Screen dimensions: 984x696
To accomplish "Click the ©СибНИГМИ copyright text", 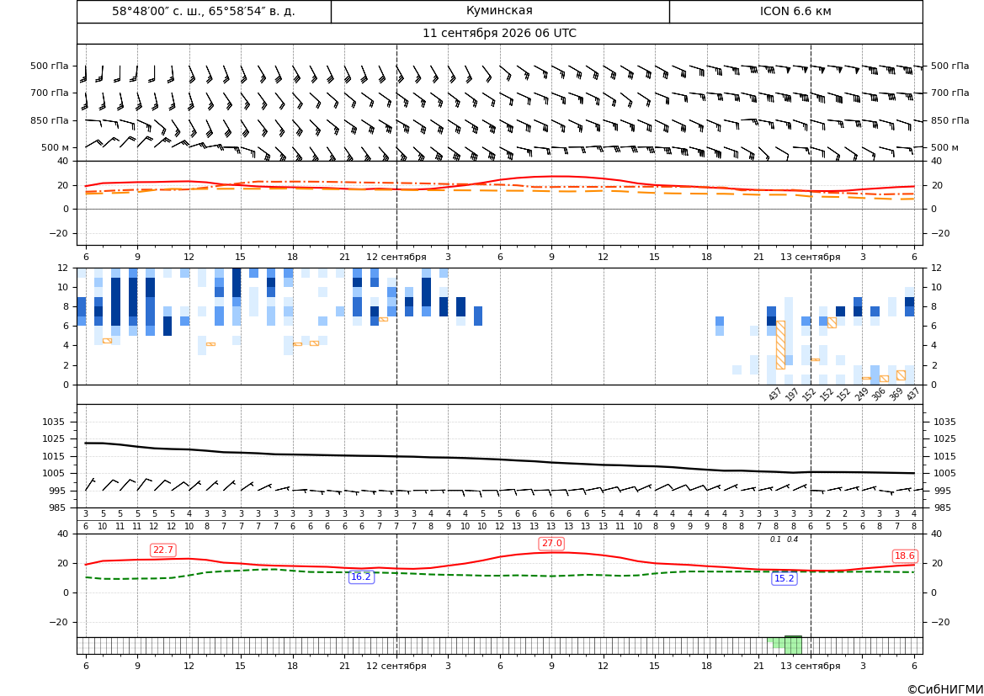I will (x=945, y=689).
